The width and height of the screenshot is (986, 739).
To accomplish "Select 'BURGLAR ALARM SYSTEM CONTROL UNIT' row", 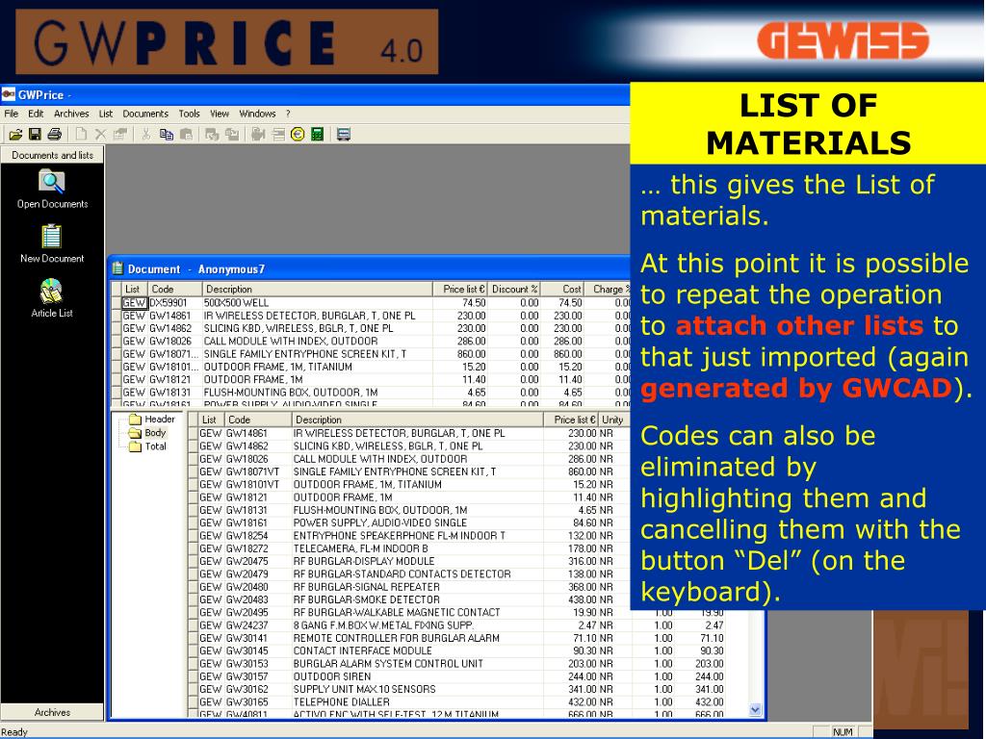I will pos(462,664).
